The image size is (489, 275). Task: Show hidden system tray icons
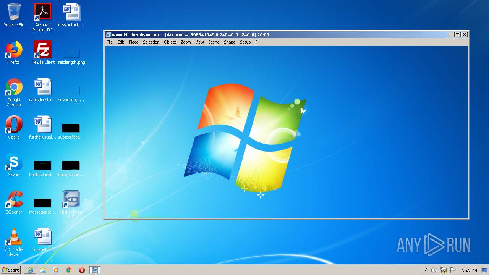click(x=426, y=270)
